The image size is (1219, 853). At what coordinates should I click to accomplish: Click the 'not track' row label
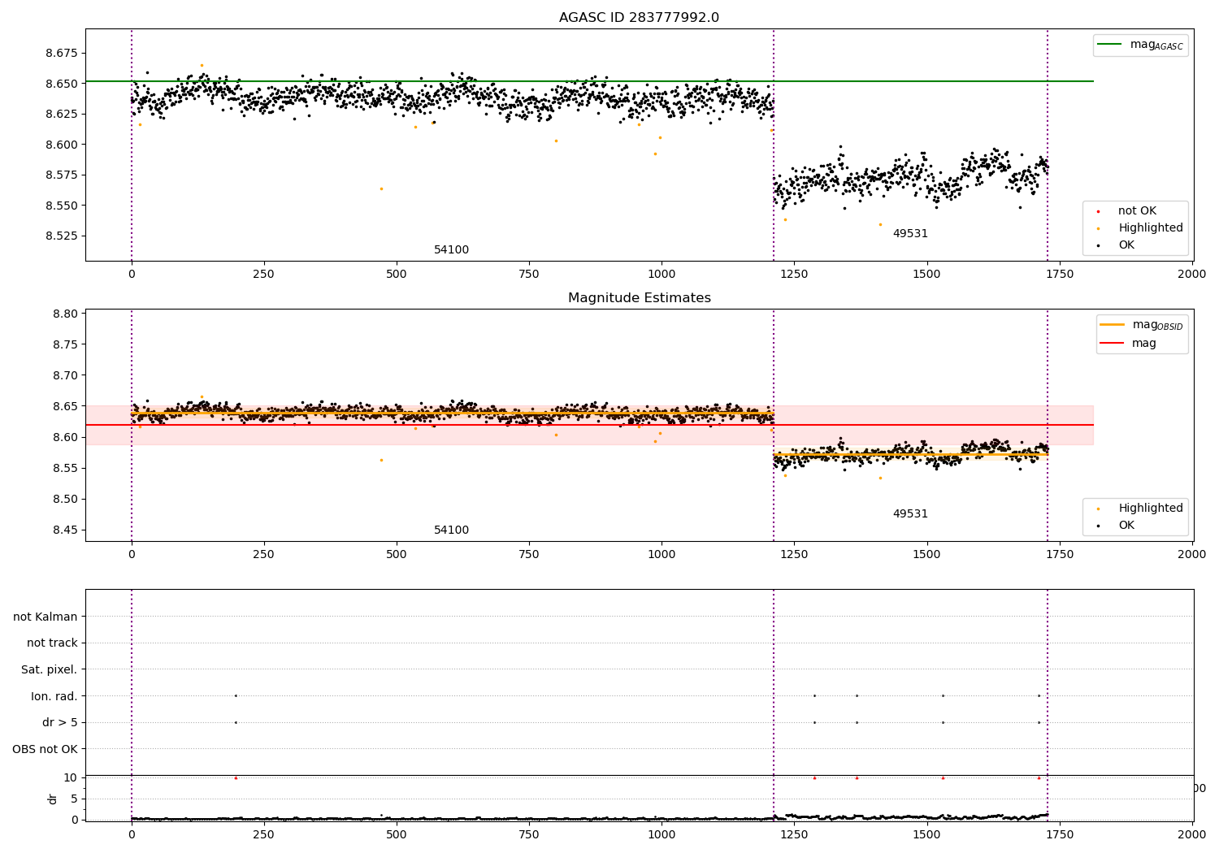(52, 643)
